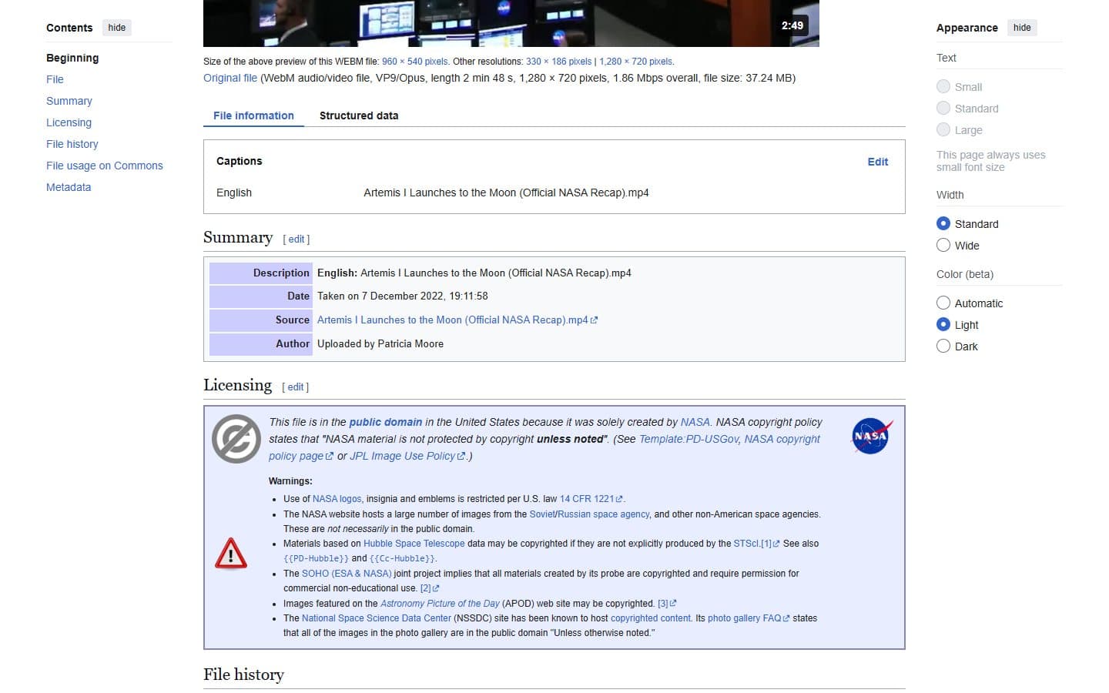Open the SOHO (ESA & NASA) link
This screenshot has width=1109, height=693.
coord(347,574)
